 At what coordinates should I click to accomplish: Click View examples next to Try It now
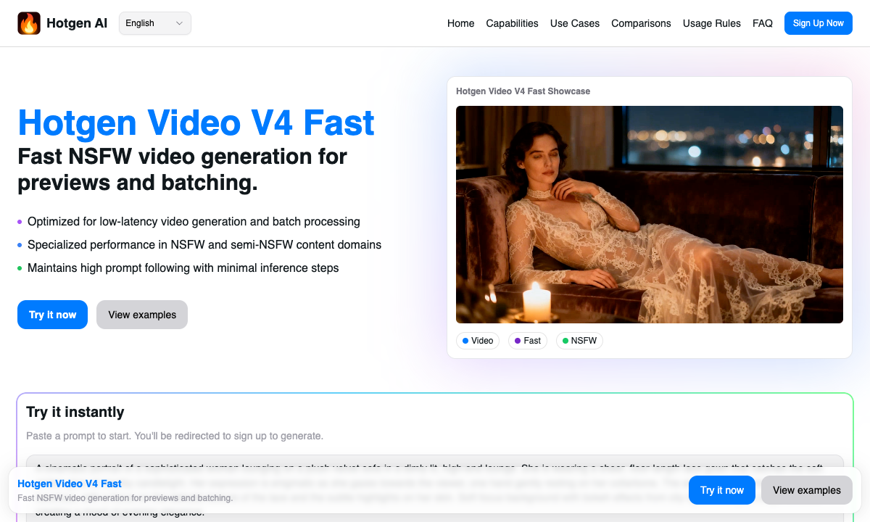(x=141, y=315)
